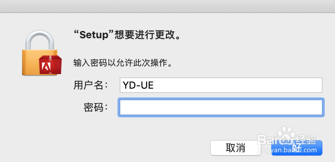Click the white Adobe 'A' logo on the box
335x162 pixels.
click(x=46, y=66)
